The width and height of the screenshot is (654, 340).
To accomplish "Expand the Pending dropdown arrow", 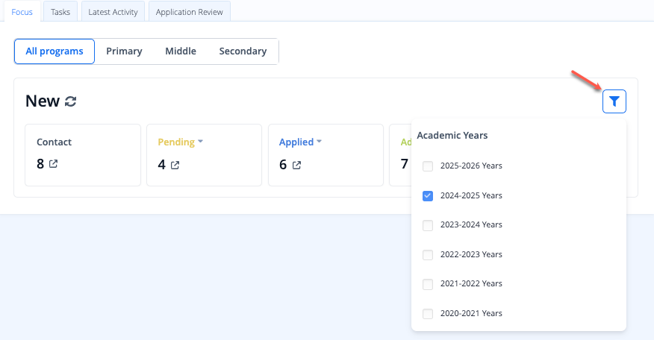I will 200,142.
